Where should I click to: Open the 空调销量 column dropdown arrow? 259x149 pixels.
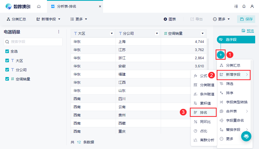(x=203, y=33)
